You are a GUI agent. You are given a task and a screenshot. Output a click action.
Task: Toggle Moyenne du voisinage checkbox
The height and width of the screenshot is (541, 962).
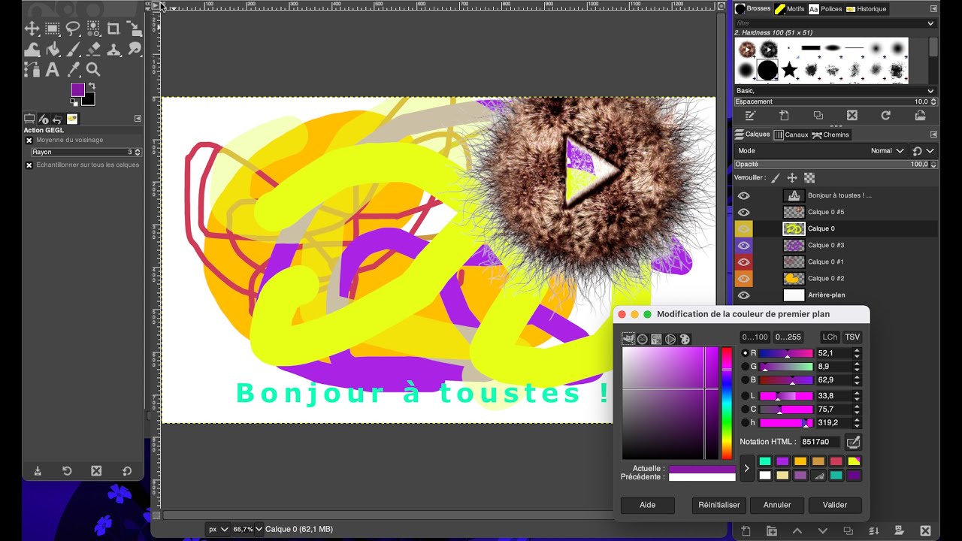[x=29, y=141]
